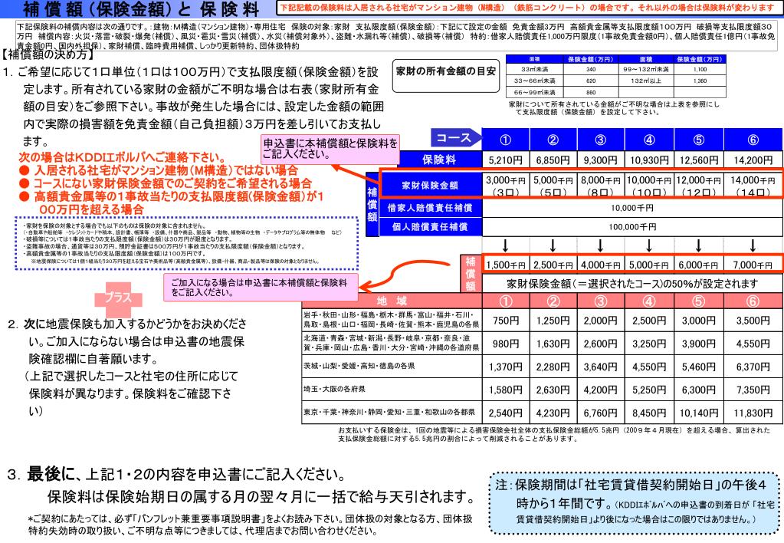Screen dimensions: 784x543
Task: Click the 33～66㎡未満 area cell
Action: tap(534, 81)
